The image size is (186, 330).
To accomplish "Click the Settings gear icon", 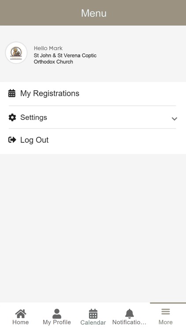I will pyautogui.click(x=12, y=117).
